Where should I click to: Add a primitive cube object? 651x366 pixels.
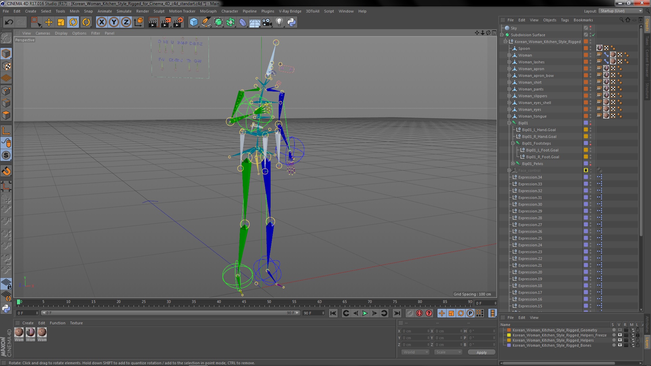pos(194,22)
